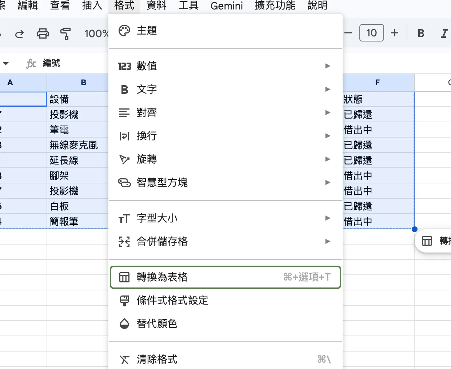451x369 pixels.
Task: Click the redo arrow icon in toolbar
Action: tap(20, 34)
